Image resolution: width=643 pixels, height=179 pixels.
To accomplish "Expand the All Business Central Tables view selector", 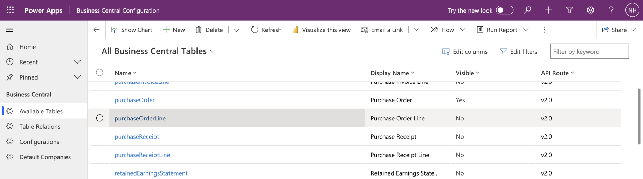I will coord(213,51).
